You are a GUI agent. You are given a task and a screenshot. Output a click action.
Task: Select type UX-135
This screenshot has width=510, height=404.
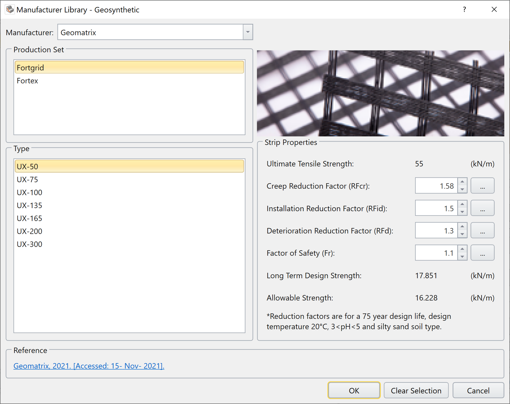pyautogui.click(x=129, y=205)
